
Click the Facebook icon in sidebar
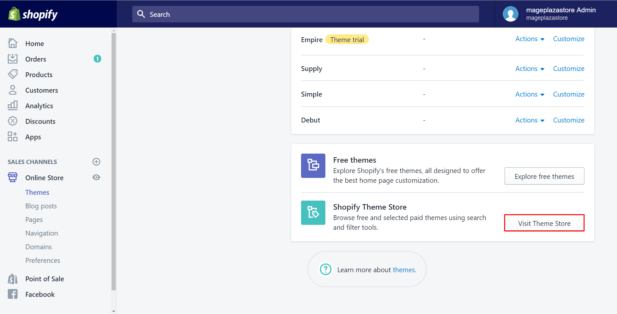13,294
